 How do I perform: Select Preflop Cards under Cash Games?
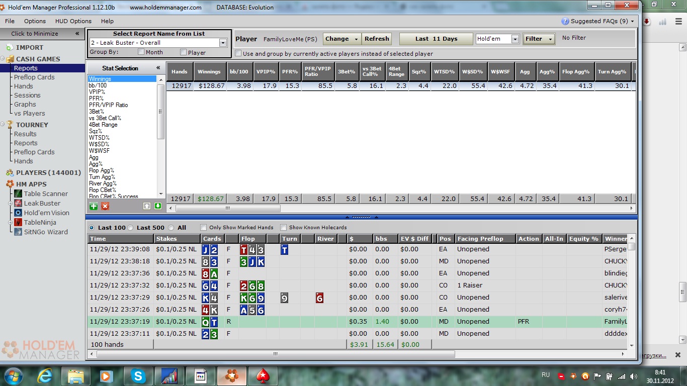click(34, 77)
